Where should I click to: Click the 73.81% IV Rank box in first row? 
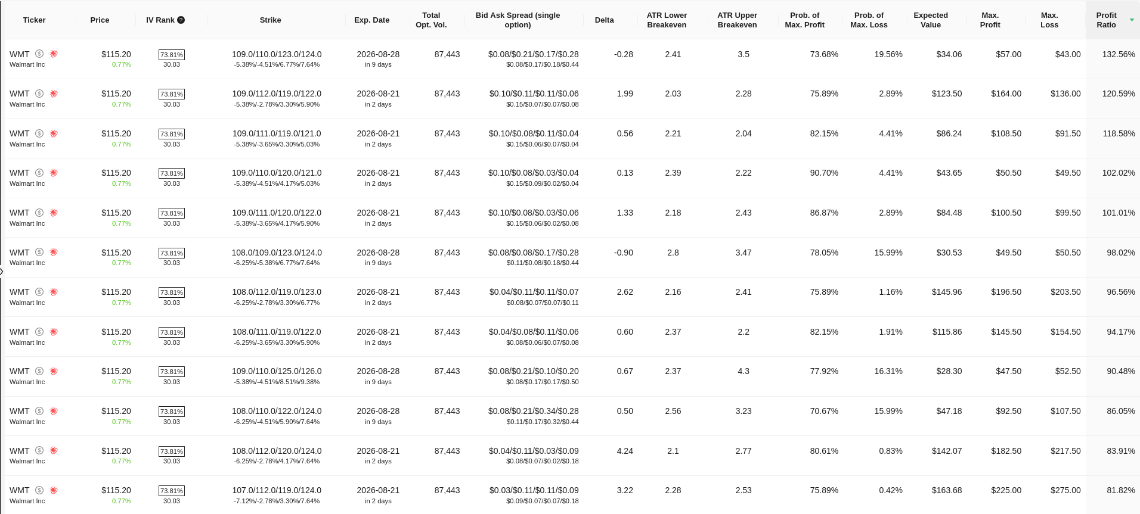click(172, 55)
